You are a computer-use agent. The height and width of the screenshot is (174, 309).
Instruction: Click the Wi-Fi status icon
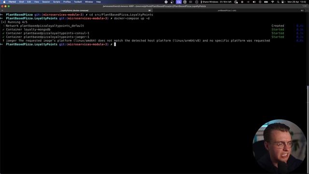pyautogui.click(x=272, y=2)
